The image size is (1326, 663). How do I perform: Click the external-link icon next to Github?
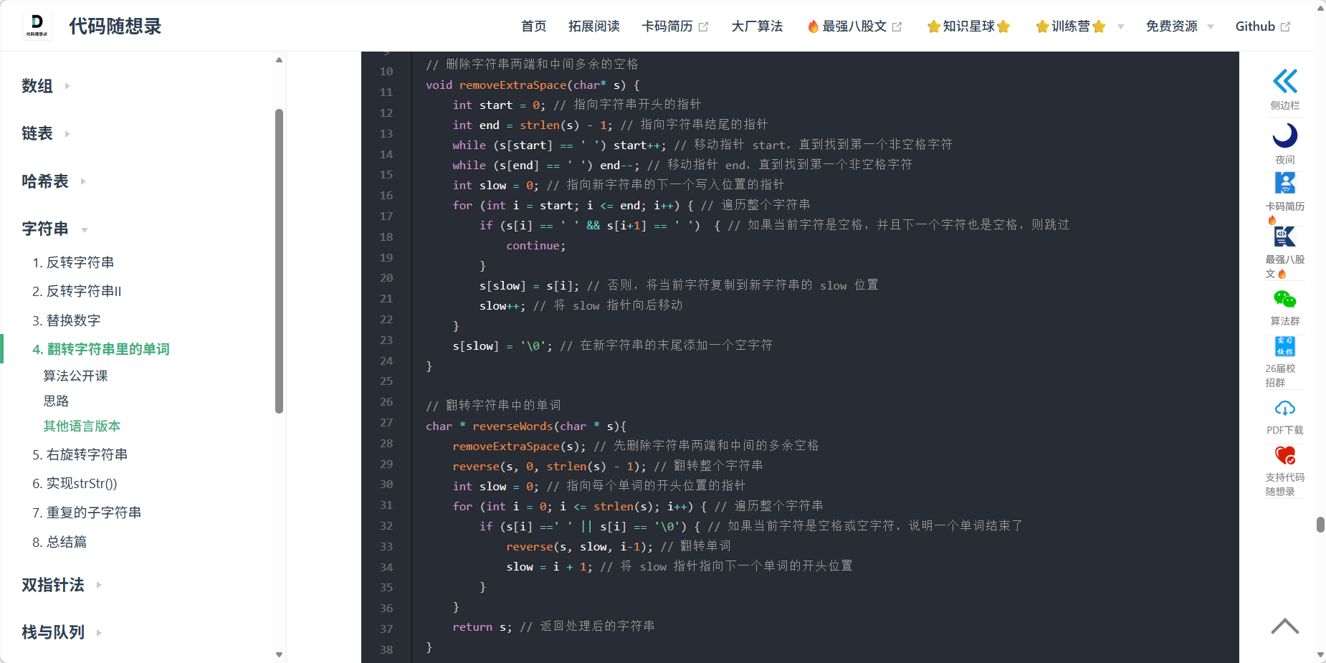tap(1285, 27)
